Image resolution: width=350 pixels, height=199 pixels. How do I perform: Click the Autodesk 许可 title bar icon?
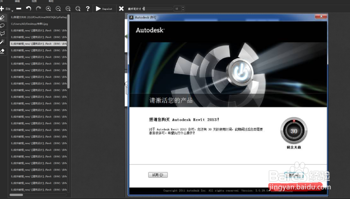(132, 17)
